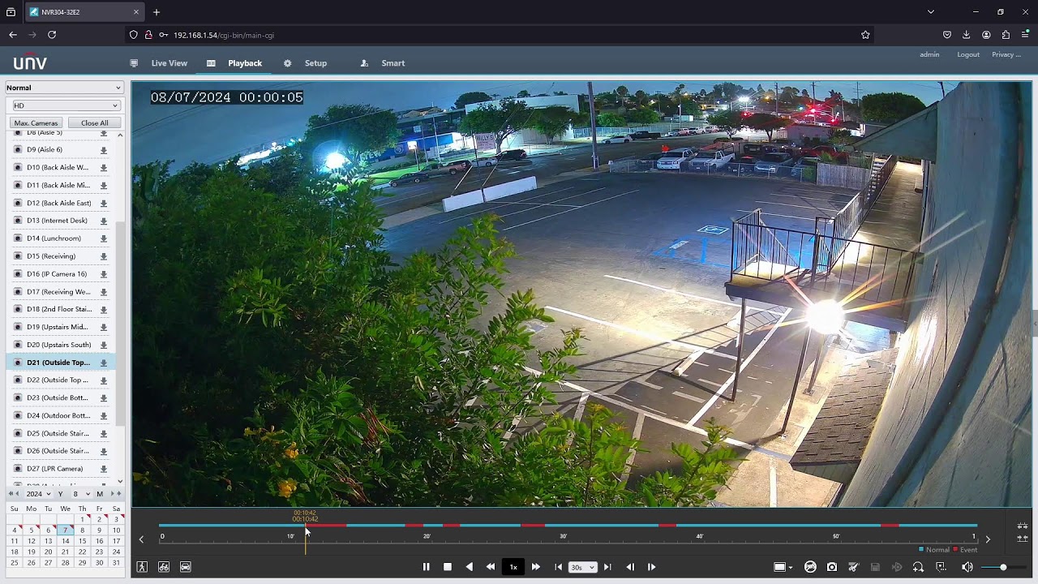Screen dimensions: 1038x584
Task: Open the HD stream quality dropdown
Action: pos(66,105)
